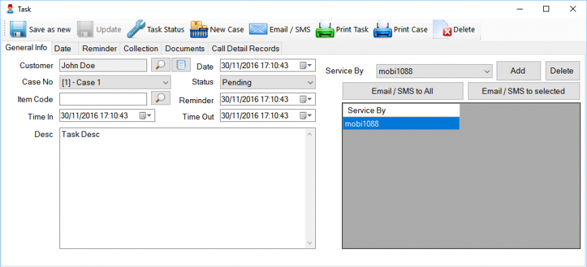The image size is (587, 267).
Task: Open the Call Detail Records tab
Action: point(245,49)
